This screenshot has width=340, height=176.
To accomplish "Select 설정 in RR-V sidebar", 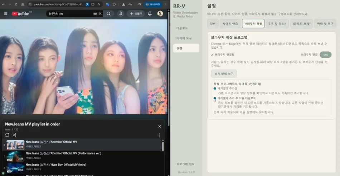I will click(186, 48).
